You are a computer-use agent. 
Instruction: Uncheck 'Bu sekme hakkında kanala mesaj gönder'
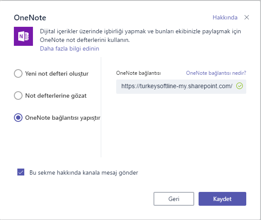pos(21,172)
